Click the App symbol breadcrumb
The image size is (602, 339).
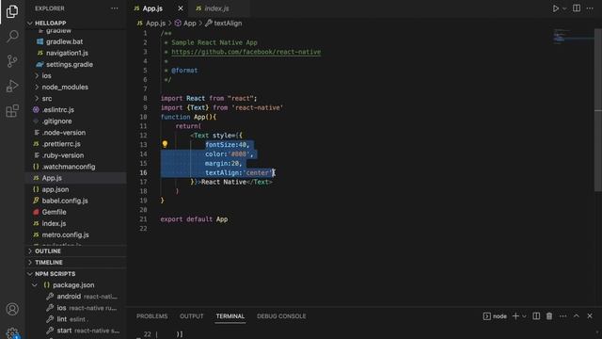(189, 23)
